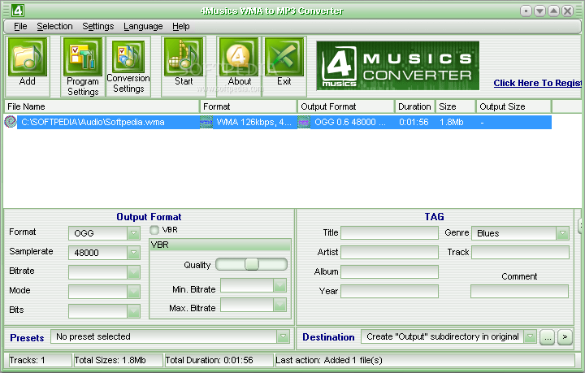
Task: Click the '1.8Mb' size cell
Action: pos(452,122)
